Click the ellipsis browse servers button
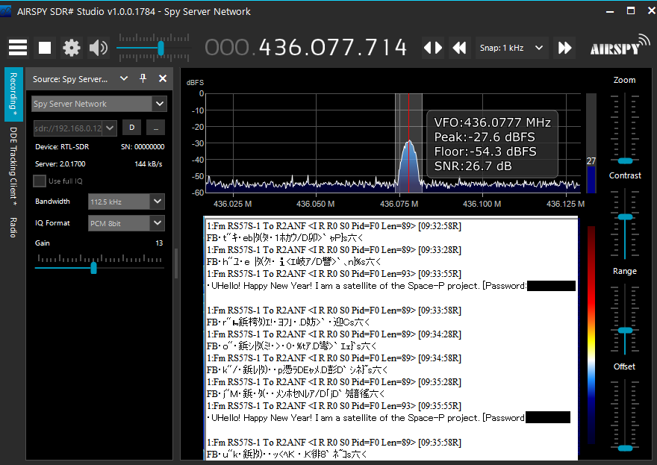This screenshot has width=657, height=465. (155, 128)
